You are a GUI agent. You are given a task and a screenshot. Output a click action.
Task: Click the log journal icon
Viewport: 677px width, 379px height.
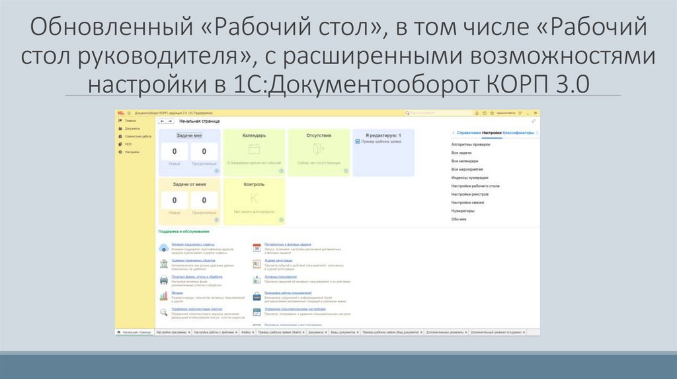point(257,264)
